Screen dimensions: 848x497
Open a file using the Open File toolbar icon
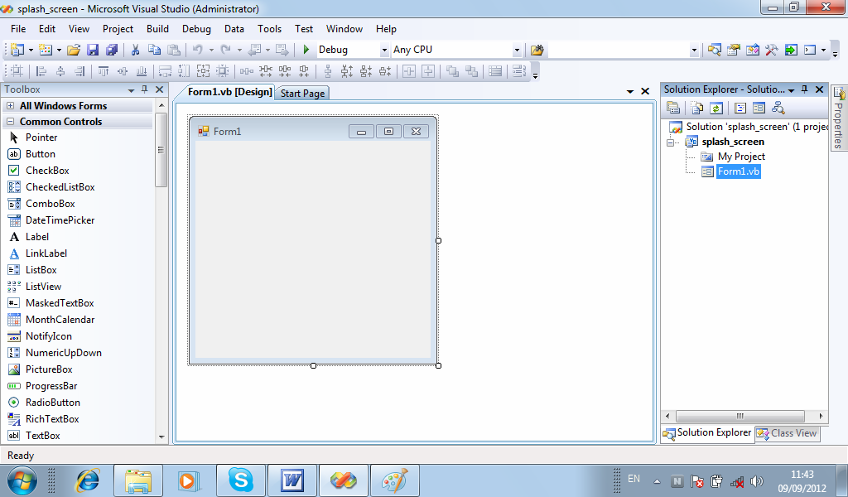pos(73,49)
